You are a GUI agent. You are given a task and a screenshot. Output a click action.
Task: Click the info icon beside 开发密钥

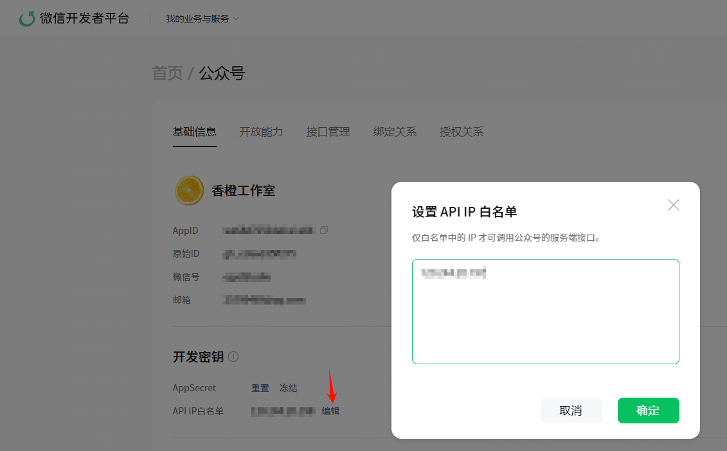point(233,357)
